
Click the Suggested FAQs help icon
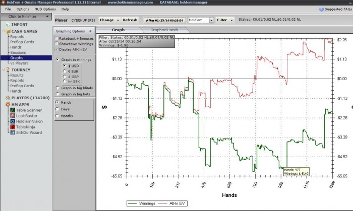pos(321,9)
